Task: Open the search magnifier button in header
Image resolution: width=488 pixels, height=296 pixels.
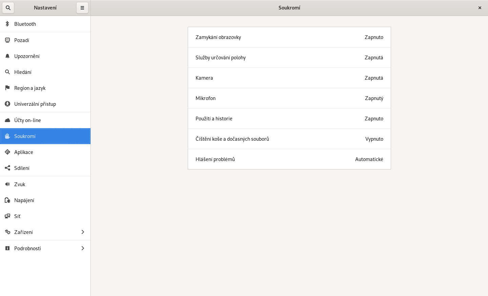Action: 8,8
